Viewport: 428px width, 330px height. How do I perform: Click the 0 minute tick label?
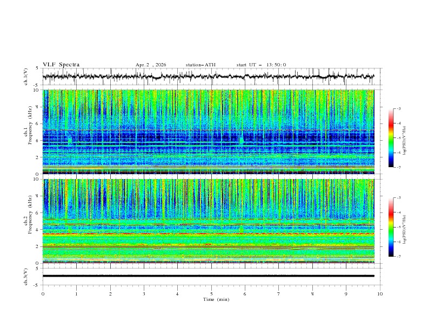[43, 294]
